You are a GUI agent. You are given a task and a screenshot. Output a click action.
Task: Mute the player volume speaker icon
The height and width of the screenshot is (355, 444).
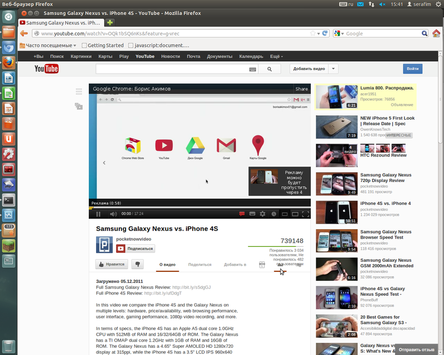tap(113, 214)
